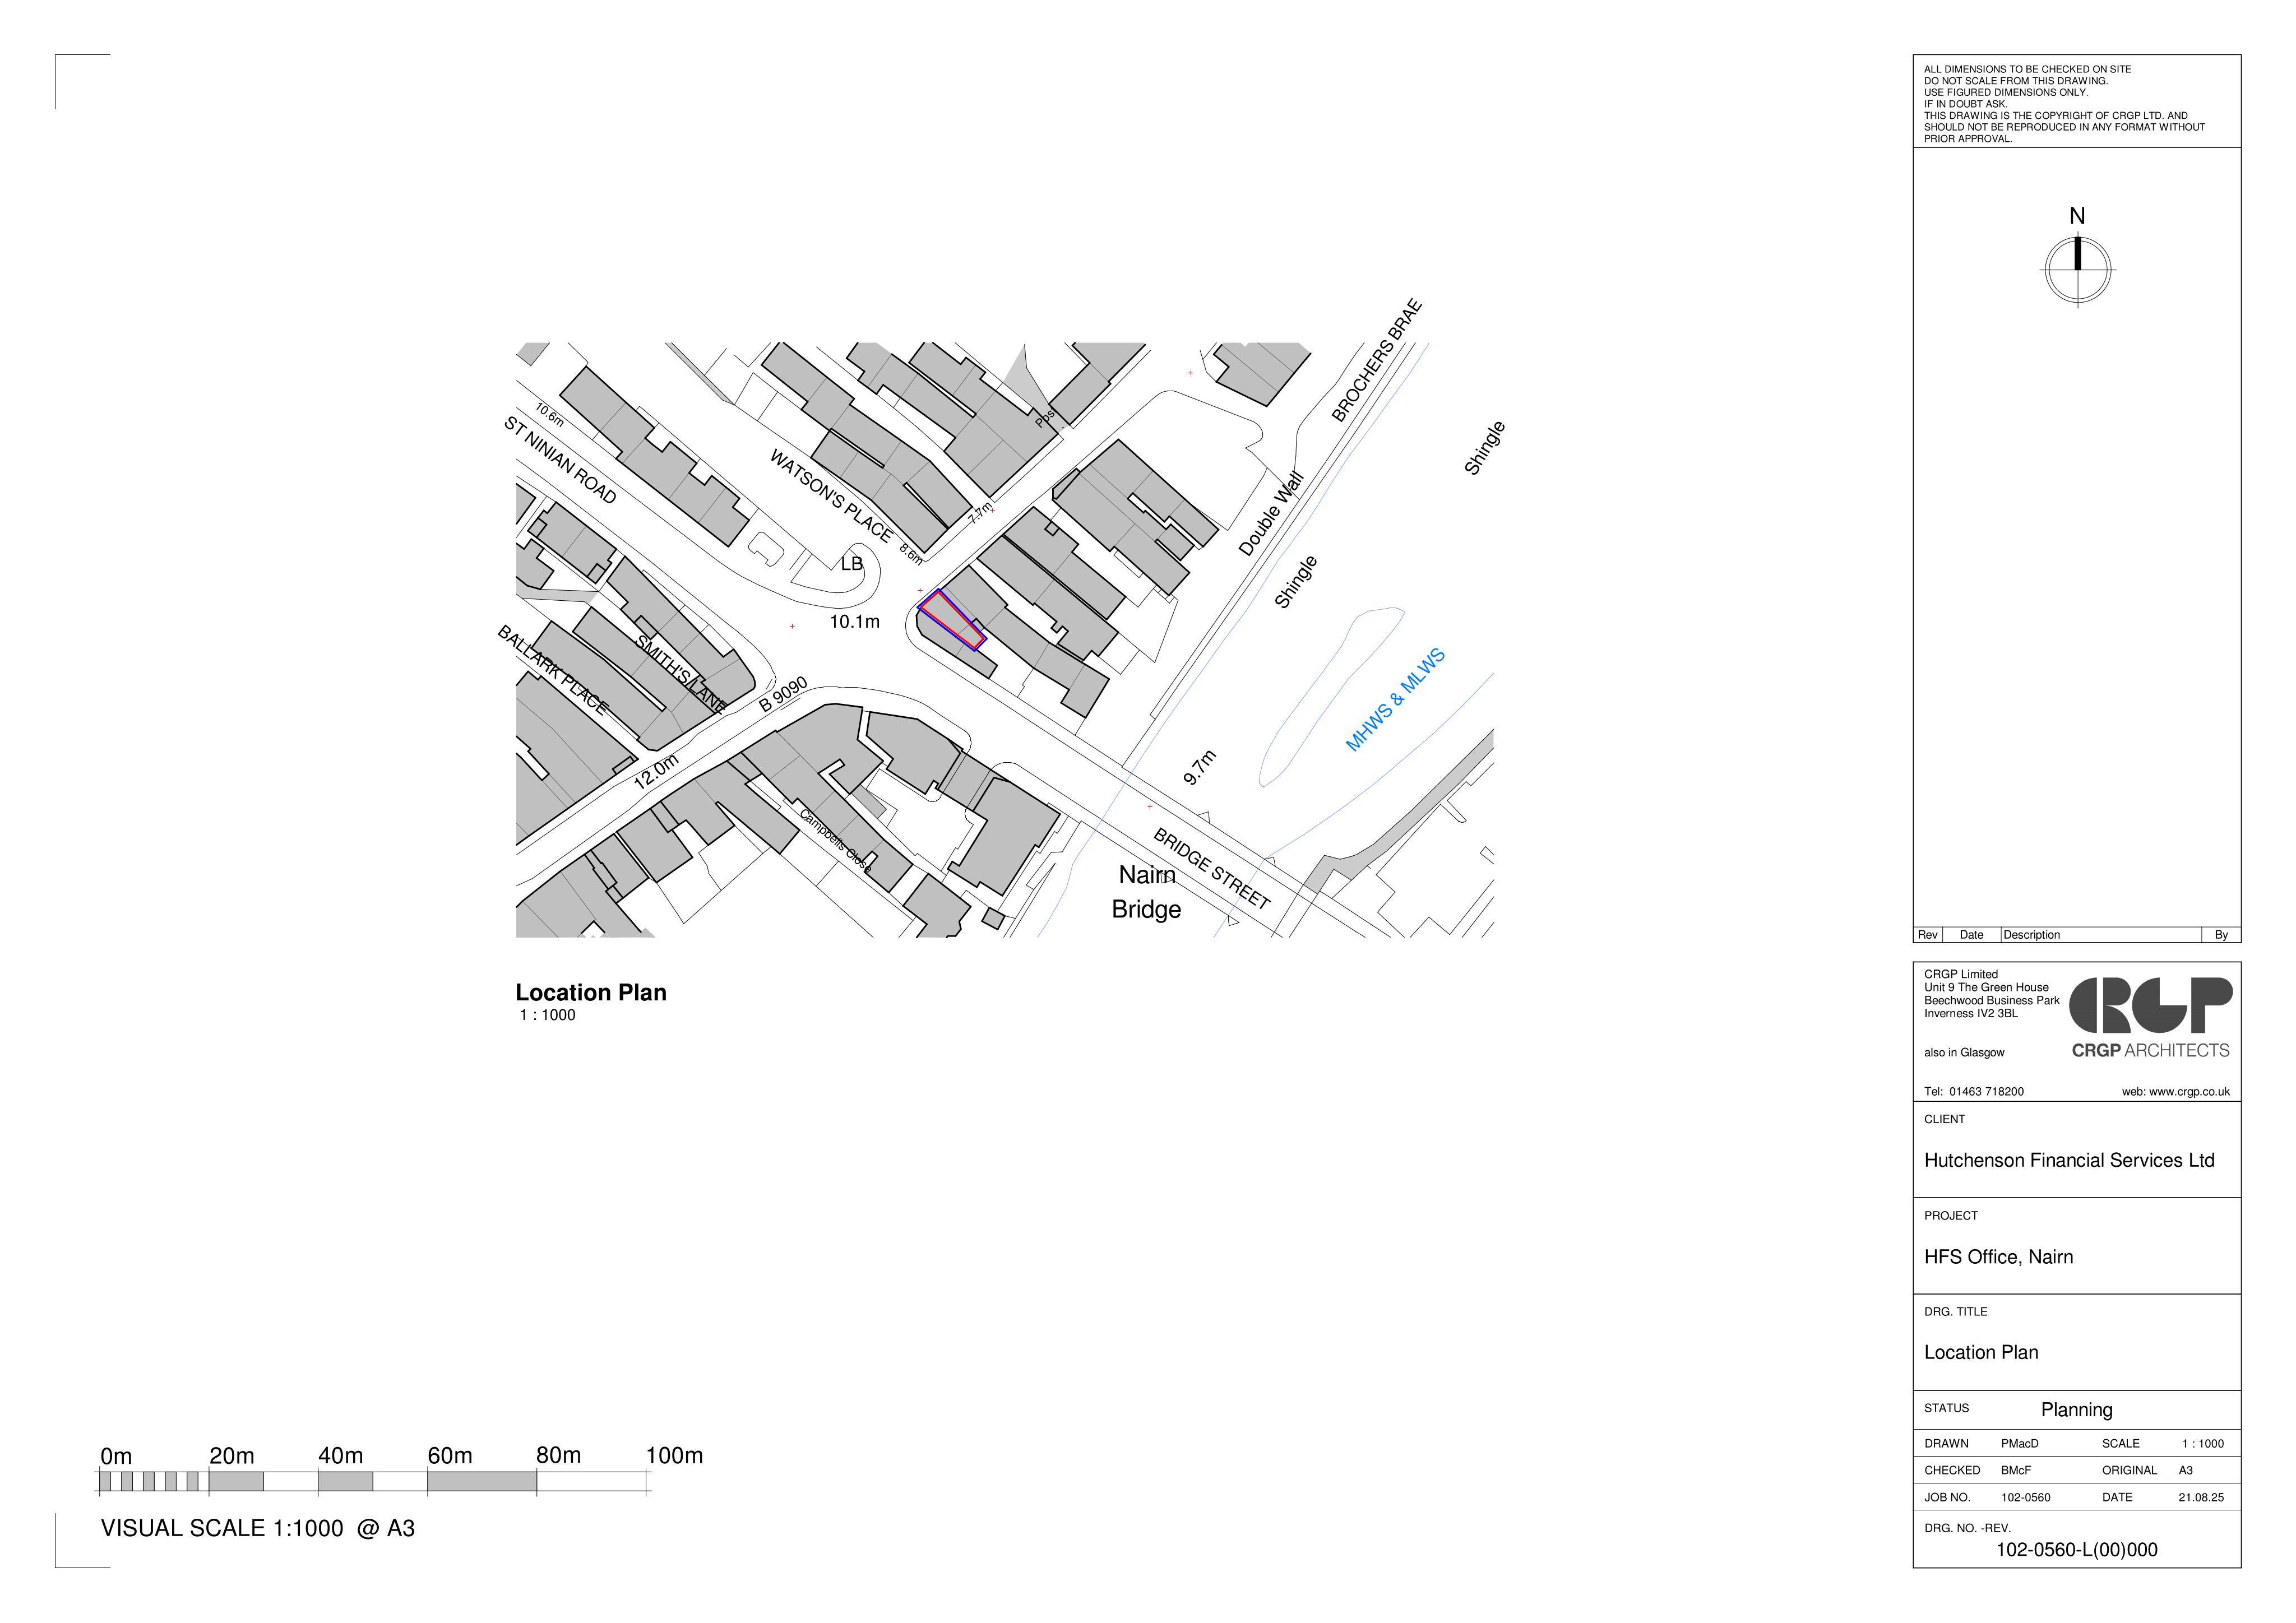Click the 'BRIDGE STREET' label
Viewport: 2296px width, 1623px height.
click(1212, 868)
